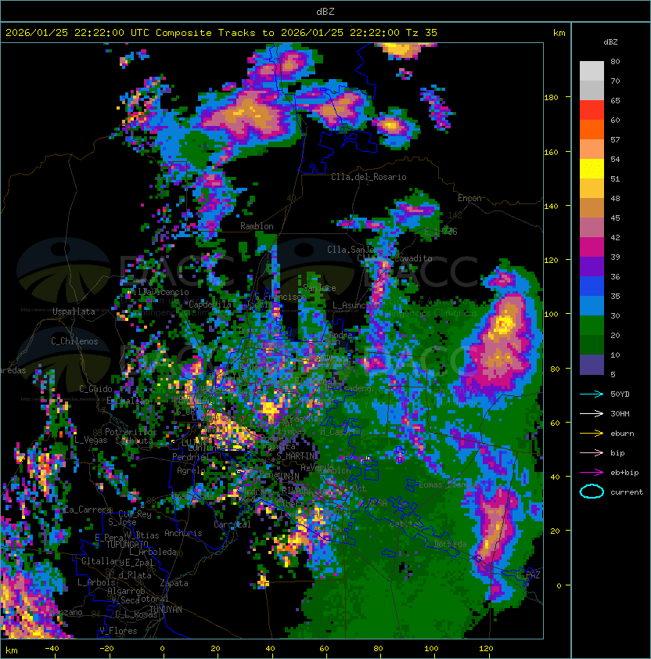Select the light gray top legend swatch
This screenshot has width=651, height=659.
[x=592, y=70]
